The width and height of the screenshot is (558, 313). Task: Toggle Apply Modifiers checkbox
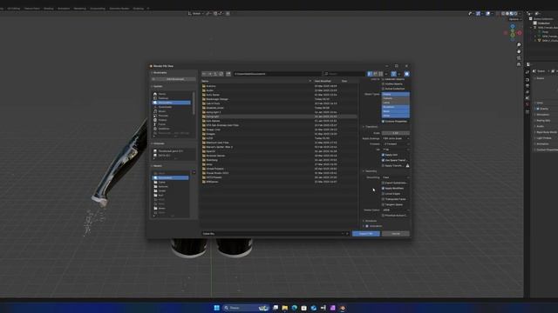384,188
